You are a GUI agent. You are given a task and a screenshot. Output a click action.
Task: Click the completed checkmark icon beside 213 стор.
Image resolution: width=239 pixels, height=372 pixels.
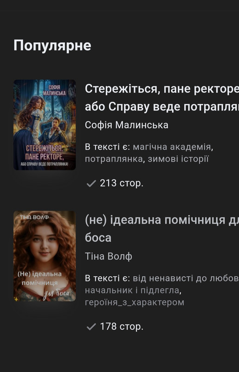click(x=91, y=183)
